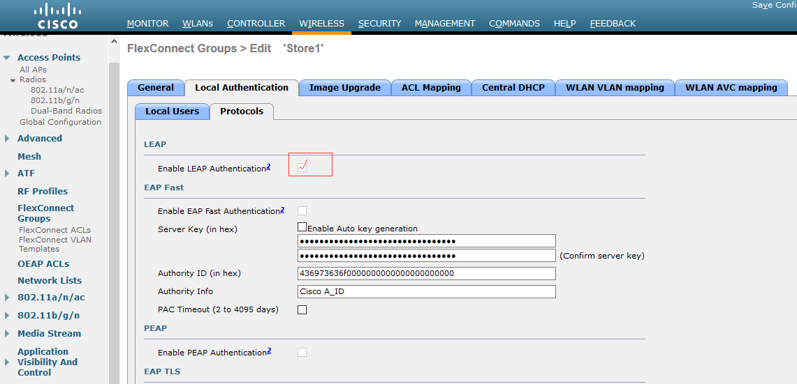This screenshot has width=797, height=384.
Task: Toggle Enable LEAP Authentication checkbox
Action: [302, 167]
